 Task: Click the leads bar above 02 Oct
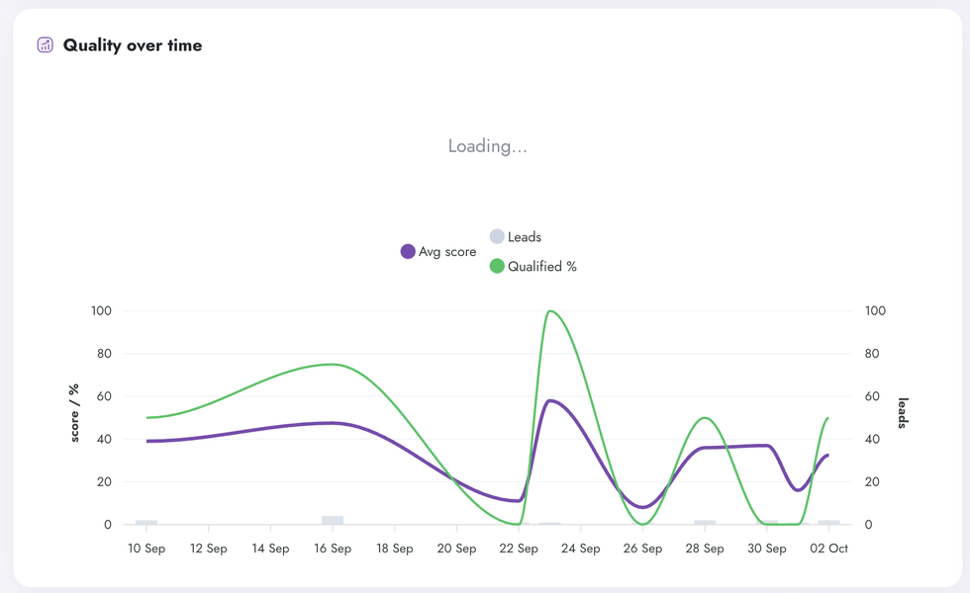coord(829,522)
